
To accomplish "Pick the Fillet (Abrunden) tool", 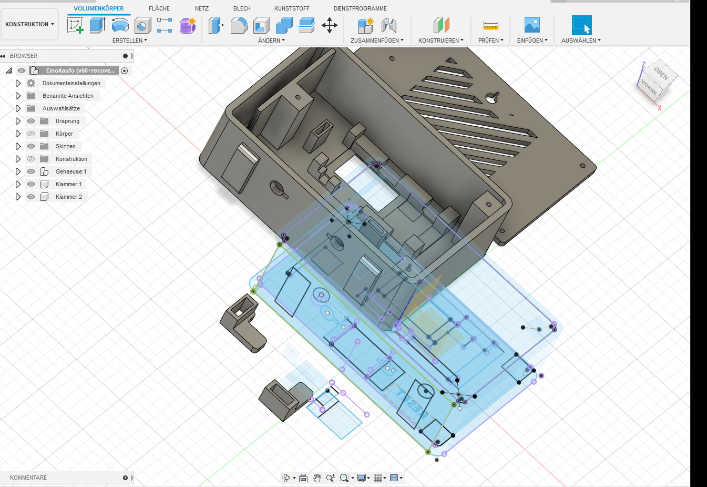I will pos(239,25).
